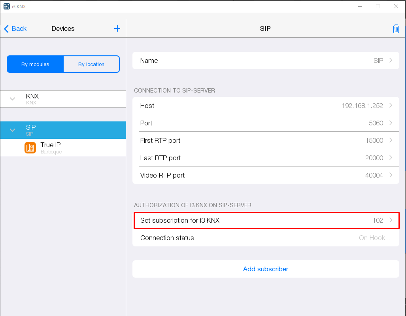Select the orange True IP intercom icon
The image size is (406, 316).
(x=30, y=148)
